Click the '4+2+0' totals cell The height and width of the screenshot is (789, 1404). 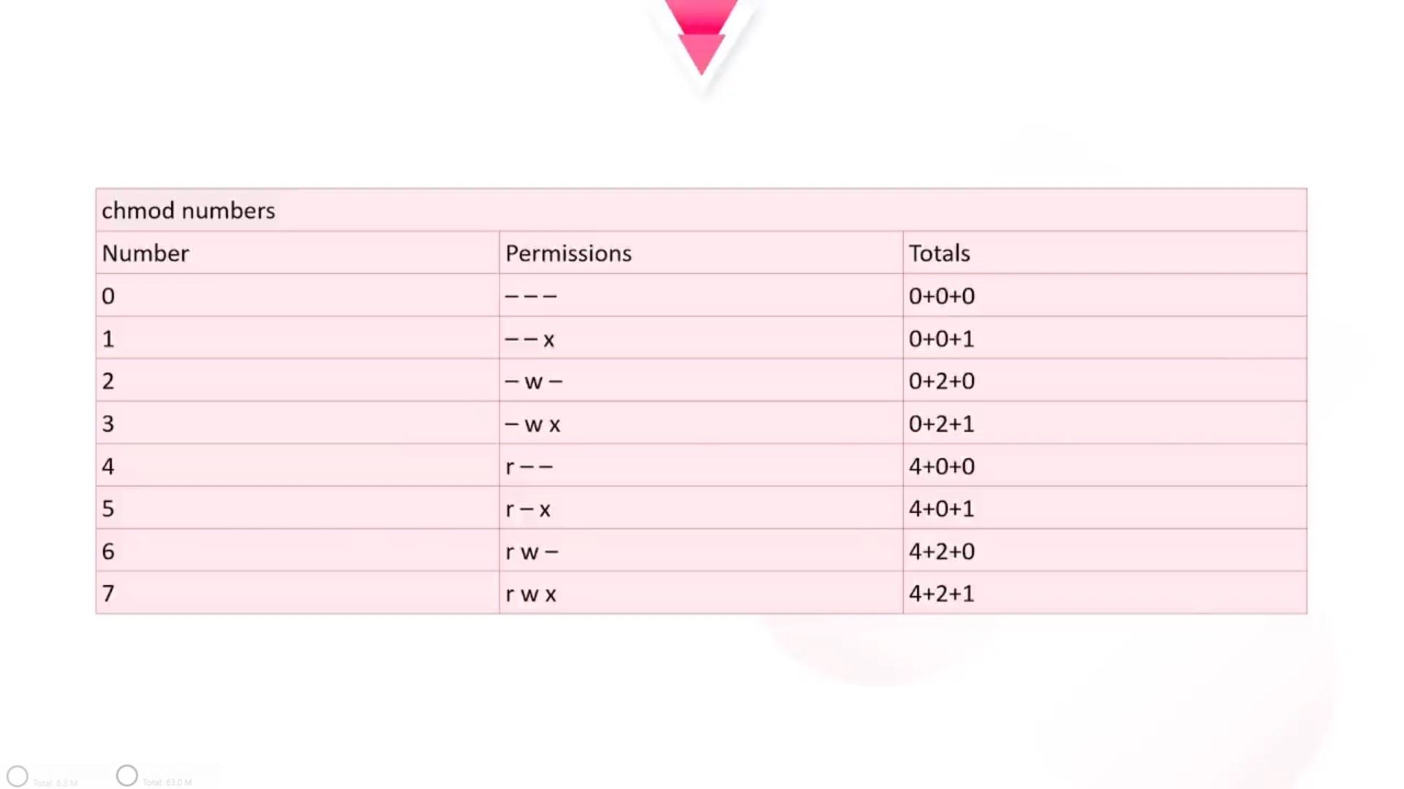pyautogui.click(x=941, y=552)
